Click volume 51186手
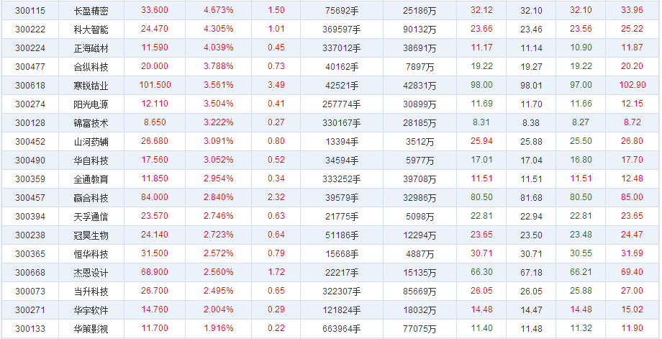This screenshot has height=339, width=662. 343,235
